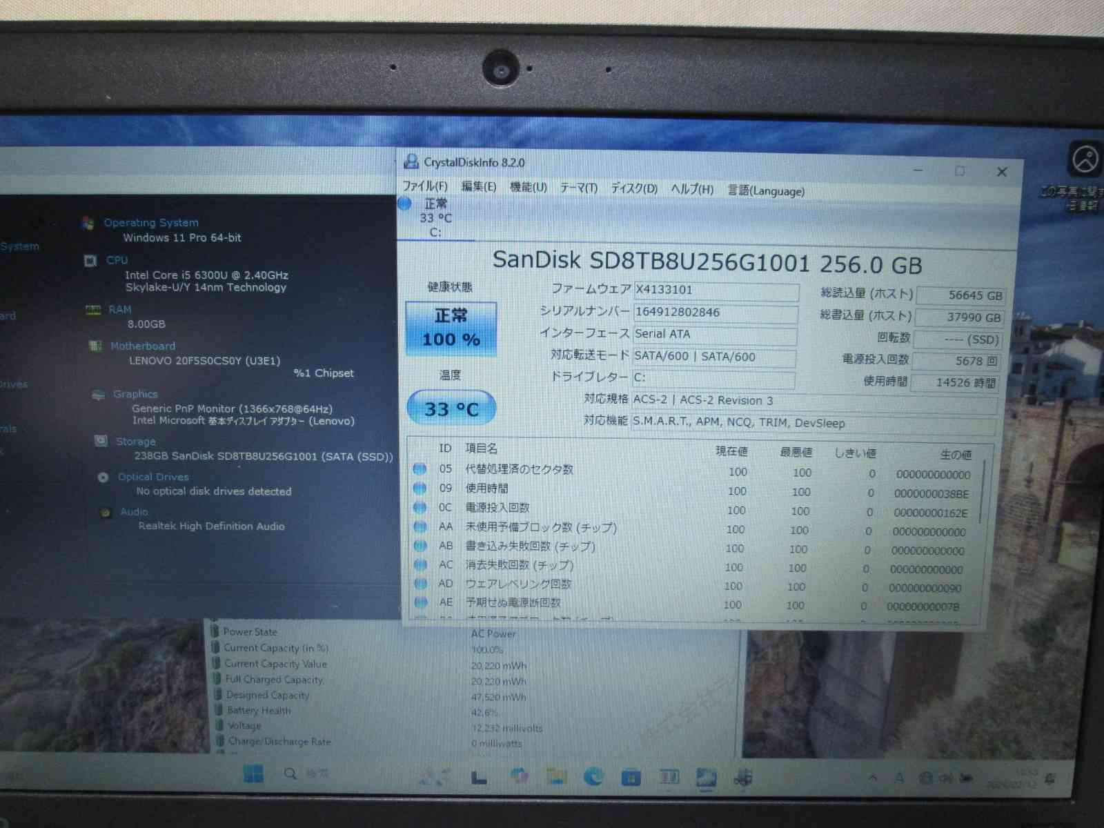The width and height of the screenshot is (1104, 828).
Task: Click the 正常 100 % health status button
Action: coord(451,328)
